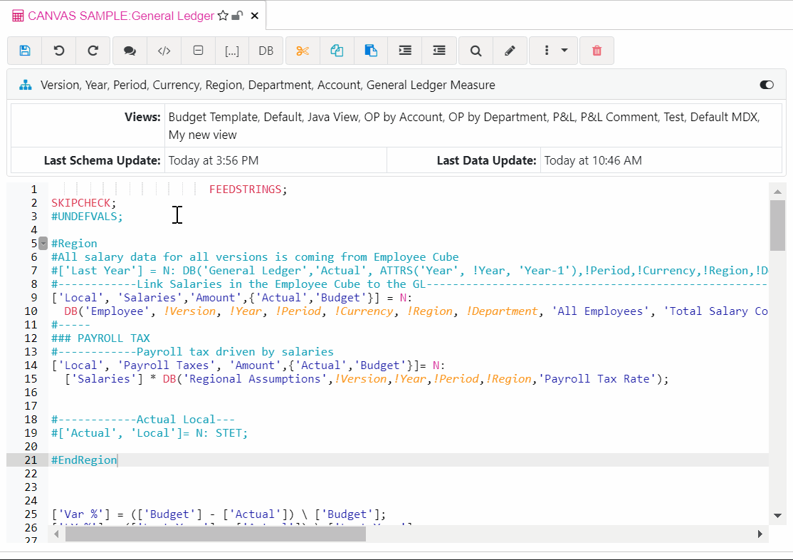Click the dimensions hierarchy icon
The height and width of the screenshot is (560, 793).
click(x=26, y=85)
